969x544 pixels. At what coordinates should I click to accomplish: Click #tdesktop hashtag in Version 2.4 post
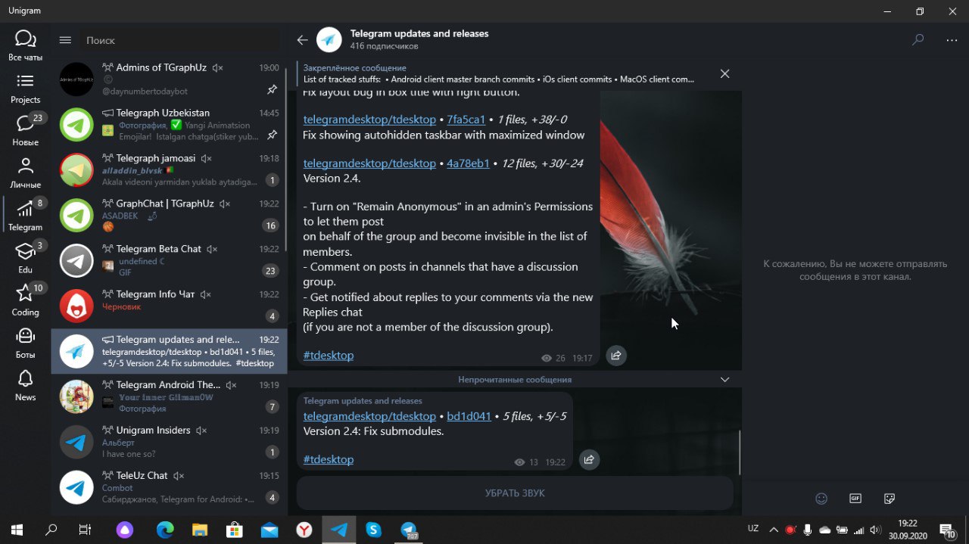coord(329,356)
